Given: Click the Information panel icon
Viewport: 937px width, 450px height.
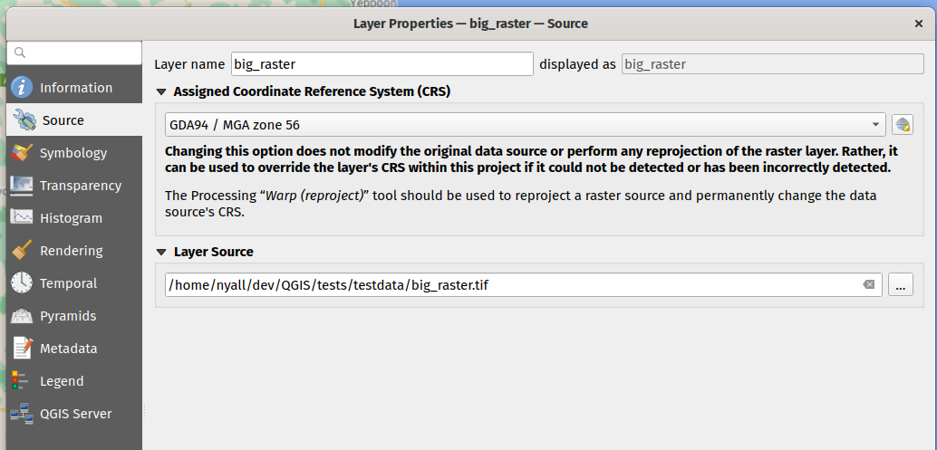Looking at the screenshot, I should (23, 88).
